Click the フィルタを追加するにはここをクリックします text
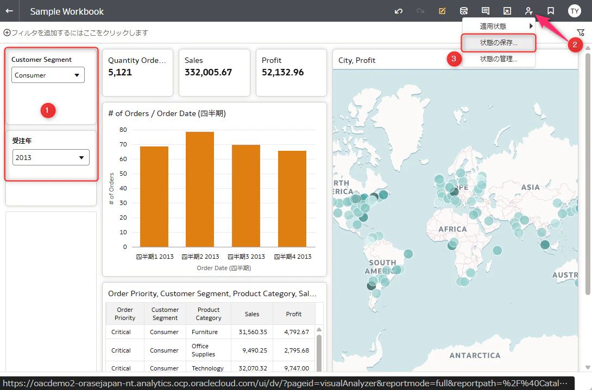This screenshot has height=390, width=592. pyautogui.click(x=80, y=33)
